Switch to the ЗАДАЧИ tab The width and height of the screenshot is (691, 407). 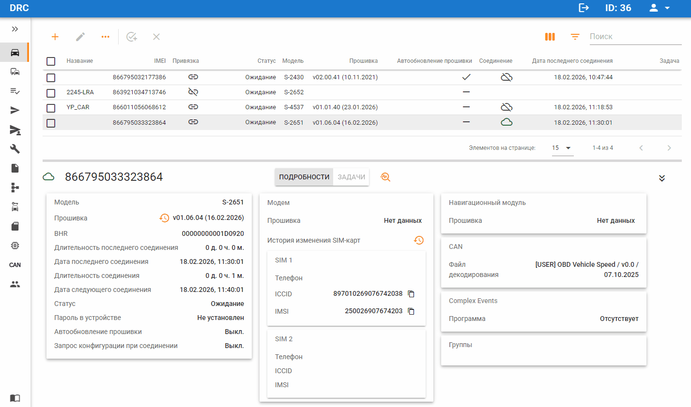[351, 177]
